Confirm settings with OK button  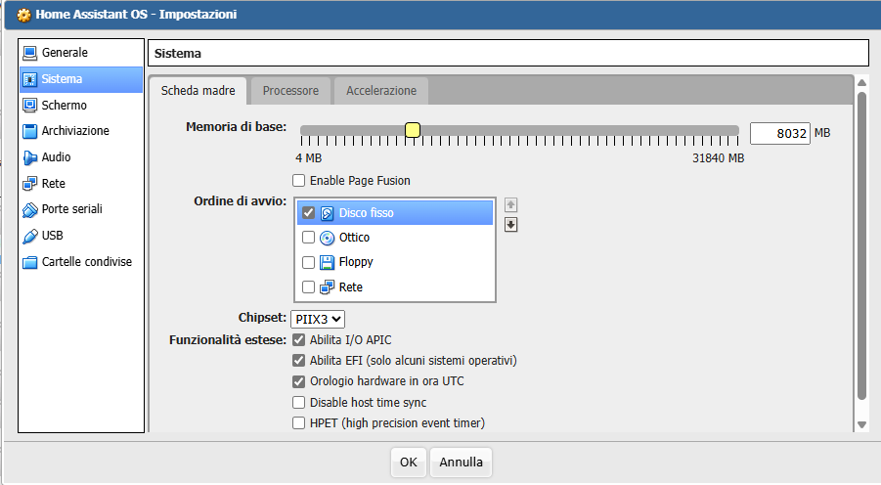(409, 463)
